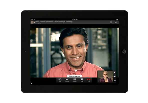This screenshot has width=148, height=103.
Task: Open the Volume control
Action: [67, 80]
